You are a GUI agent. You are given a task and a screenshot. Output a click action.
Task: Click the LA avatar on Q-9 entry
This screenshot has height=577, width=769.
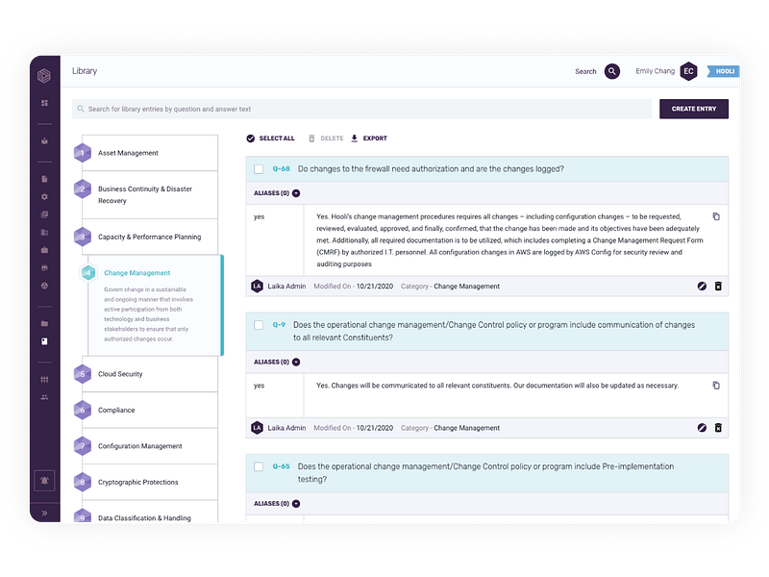(257, 428)
